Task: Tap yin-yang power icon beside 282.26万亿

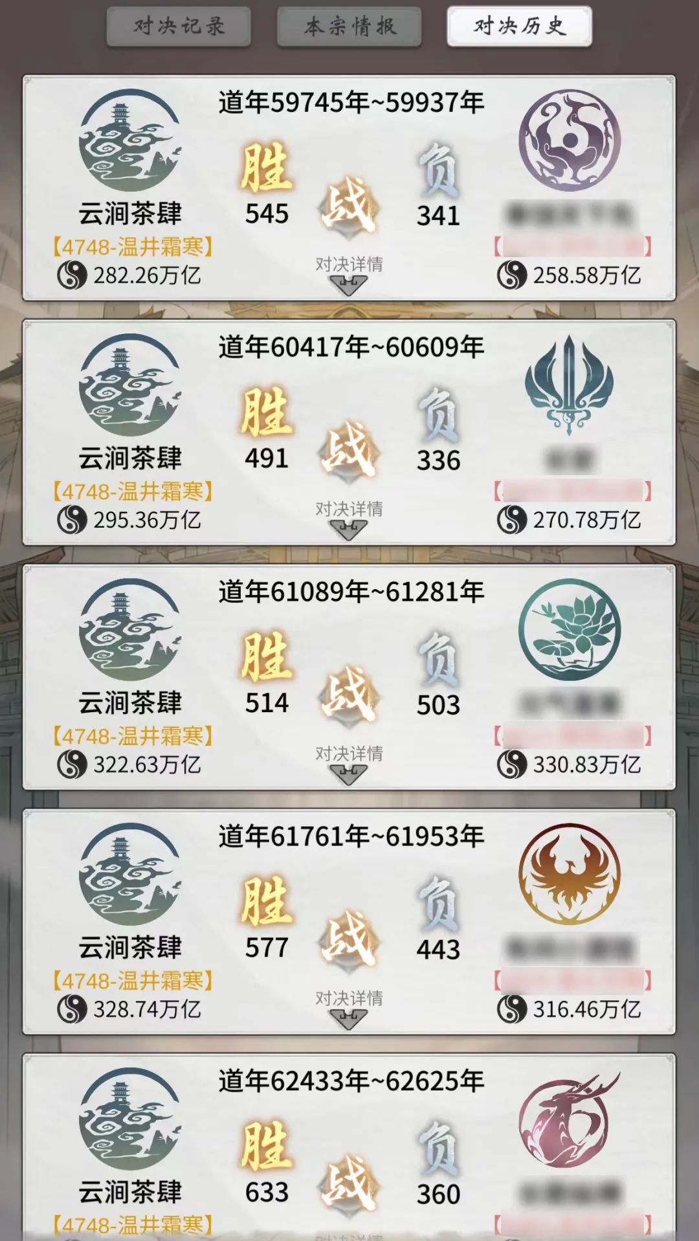Action: pyautogui.click(x=72, y=275)
